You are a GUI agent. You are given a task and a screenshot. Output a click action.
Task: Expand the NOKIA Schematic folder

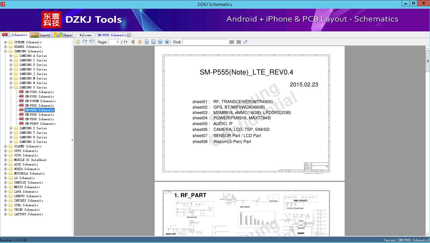pyautogui.click(x=5, y=169)
